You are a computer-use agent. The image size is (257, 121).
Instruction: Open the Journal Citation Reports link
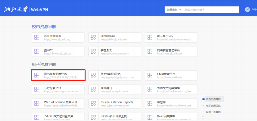click(115, 103)
